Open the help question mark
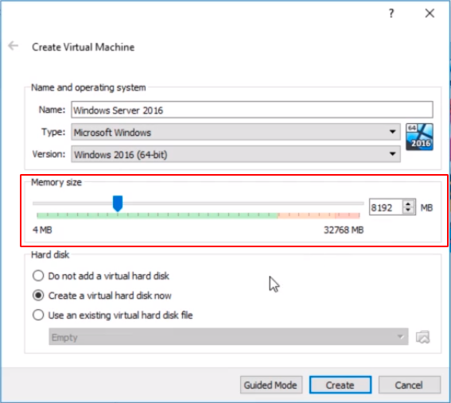The image size is (451, 403). click(x=391, y=14)
